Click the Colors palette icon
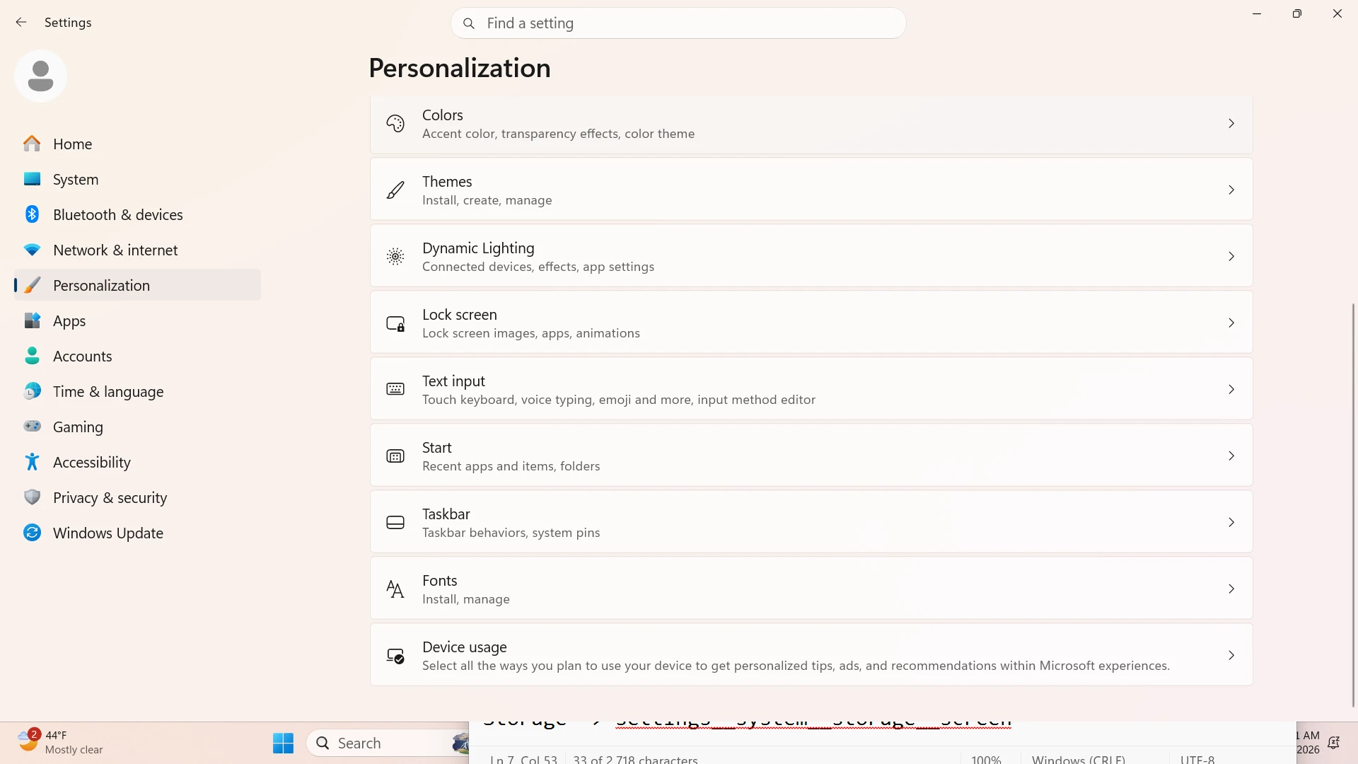 pos(395,124)
